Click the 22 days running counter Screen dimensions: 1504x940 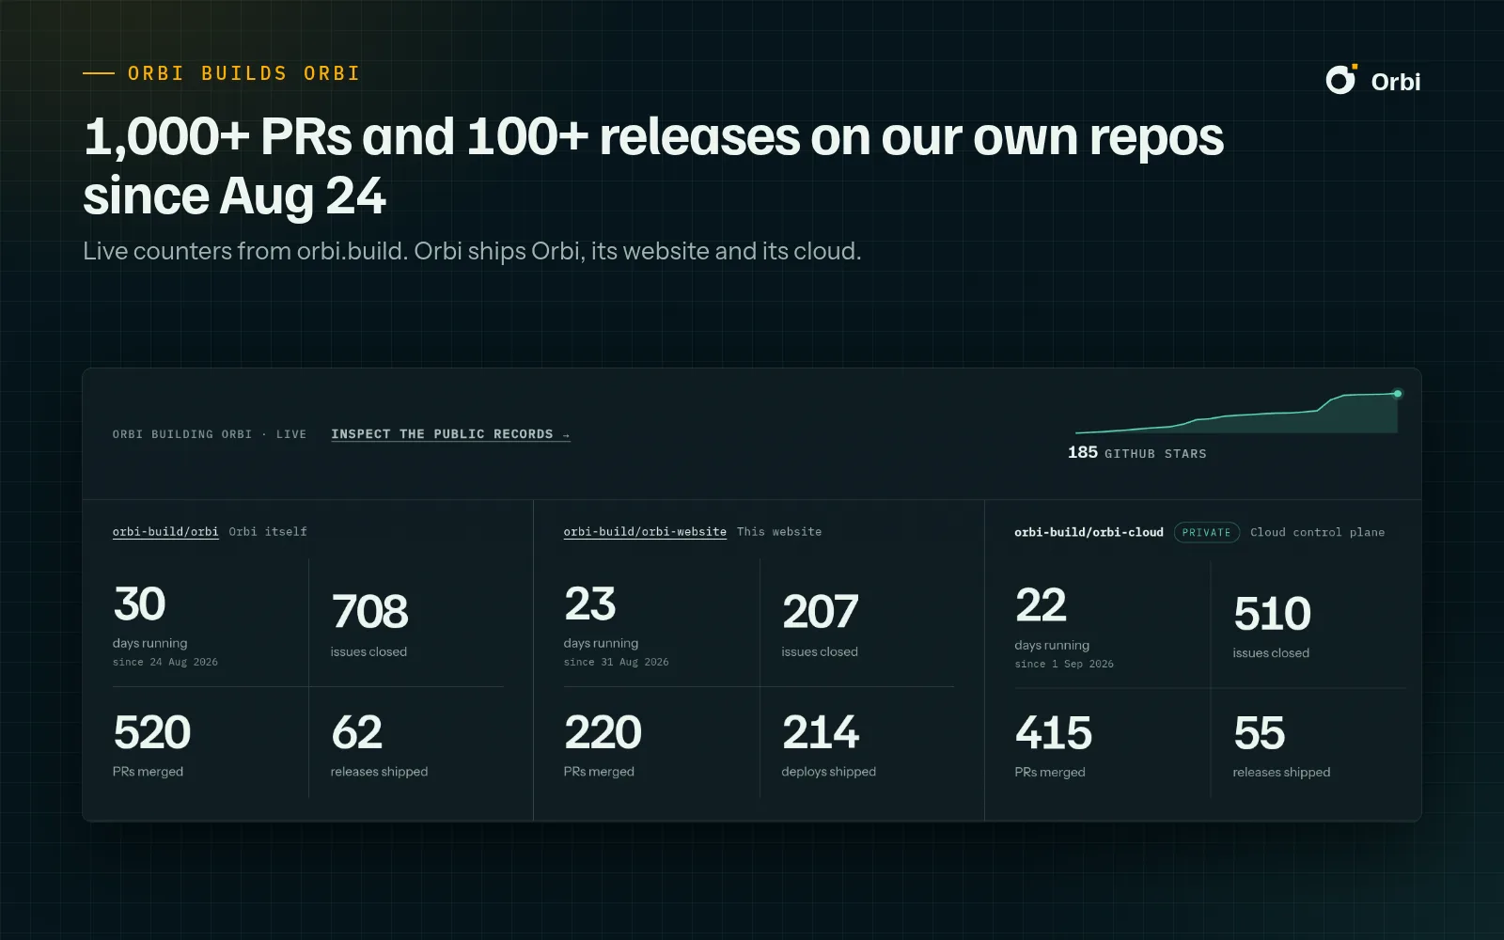(x=1064, y=628)
